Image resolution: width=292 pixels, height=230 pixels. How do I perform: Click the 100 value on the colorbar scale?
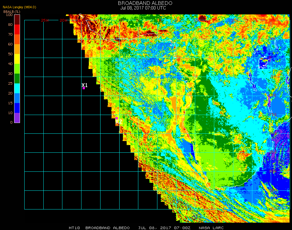(x=9, y=15)
